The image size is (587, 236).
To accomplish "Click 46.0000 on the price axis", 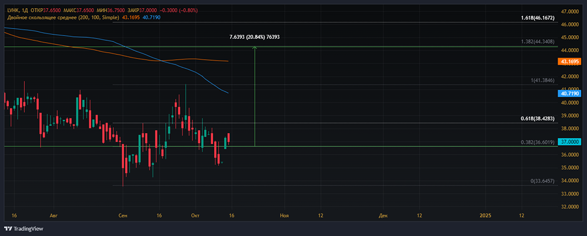I will (x=570, y=25).
